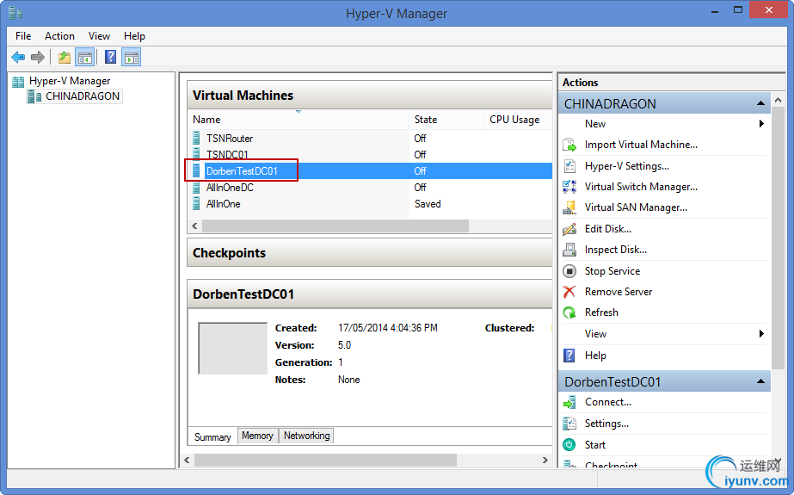Click Remove Server action
The height and width of the screenshot is (495, 794).
tap(619, 292)
